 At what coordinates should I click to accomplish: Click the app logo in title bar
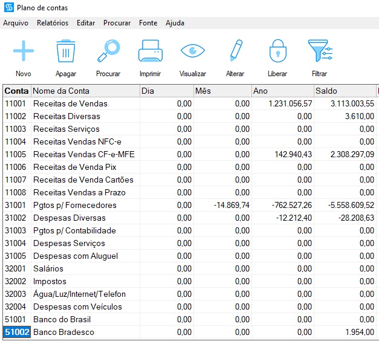(x=9, y=8)
